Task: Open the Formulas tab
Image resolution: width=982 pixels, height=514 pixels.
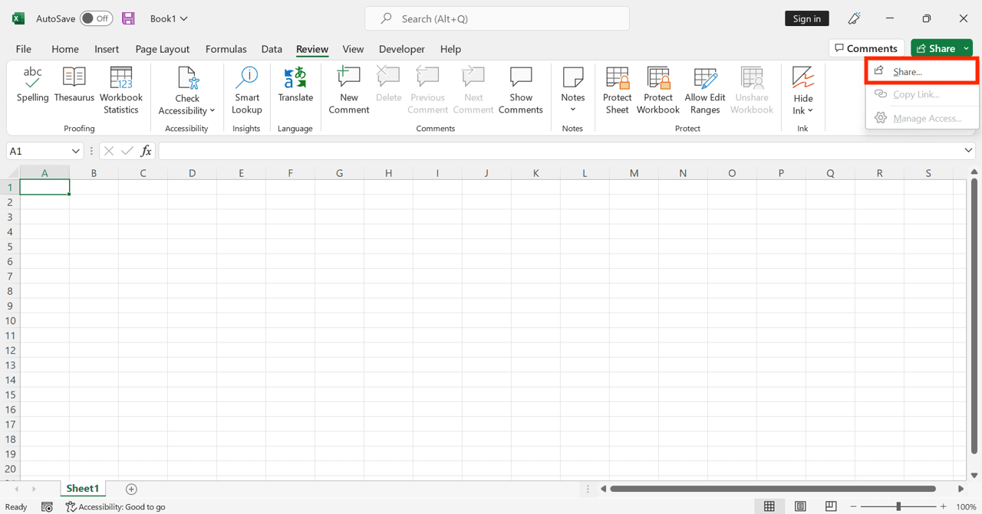Action: [226, 49]
